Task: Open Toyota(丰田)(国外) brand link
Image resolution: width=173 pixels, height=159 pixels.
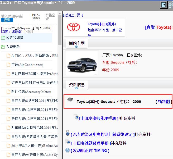Action: [x=102, y=24]
